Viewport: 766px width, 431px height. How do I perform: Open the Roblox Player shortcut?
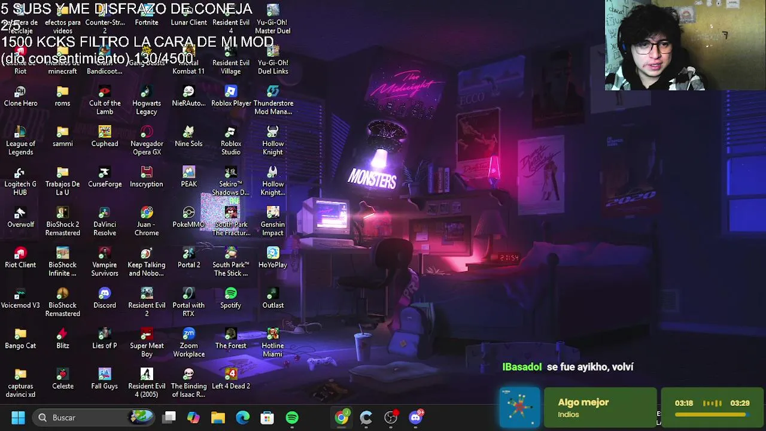[231, 96]
